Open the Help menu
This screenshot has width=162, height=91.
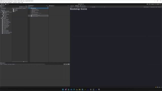pyautogui.click(x=22, y=3)
